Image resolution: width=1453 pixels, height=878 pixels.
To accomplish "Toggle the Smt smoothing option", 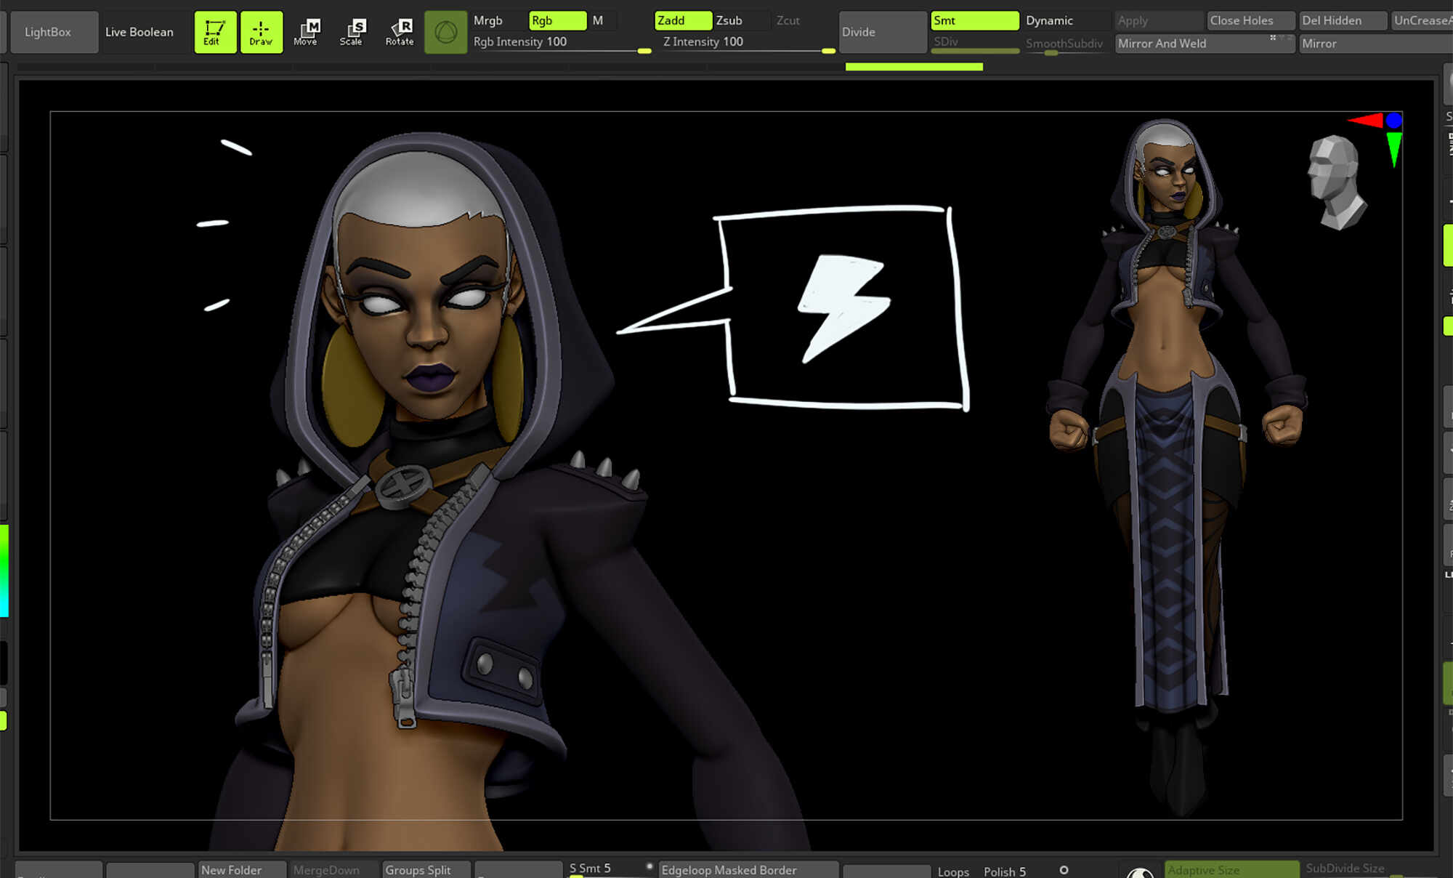I will click(x=975, y=20).
